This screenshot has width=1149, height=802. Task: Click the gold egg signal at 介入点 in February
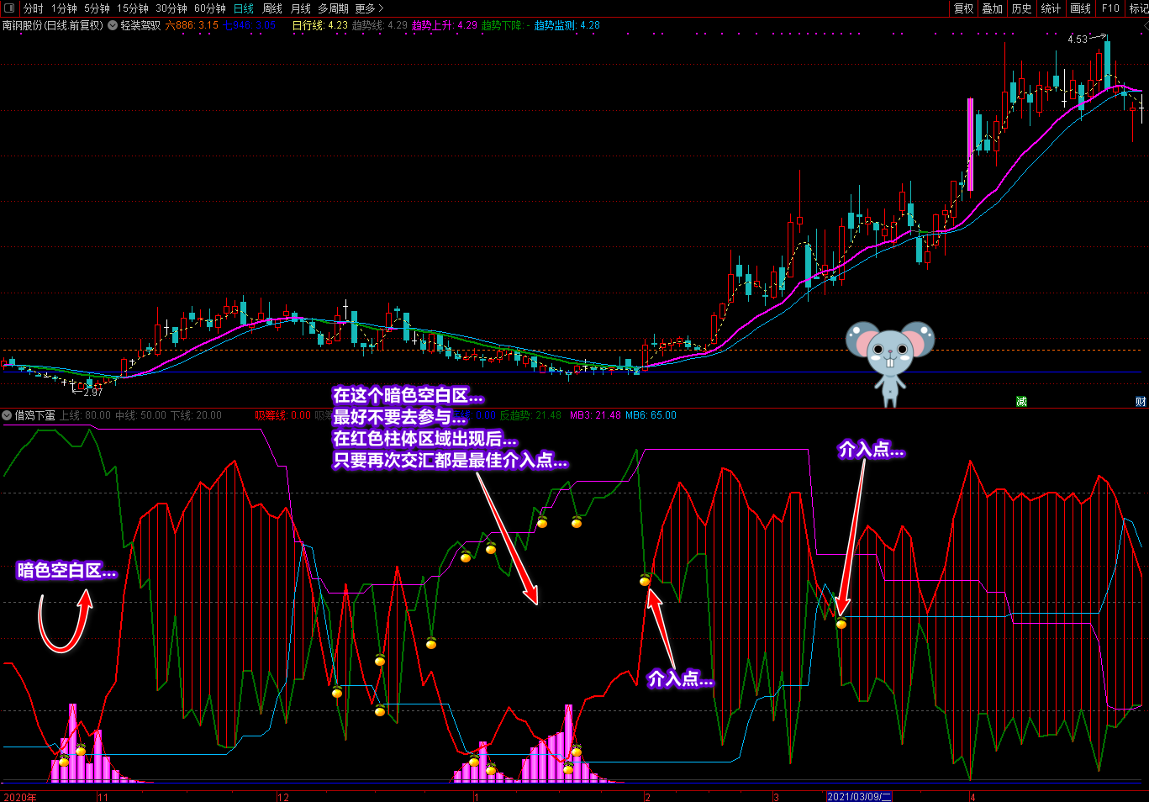tap(645, 581)
